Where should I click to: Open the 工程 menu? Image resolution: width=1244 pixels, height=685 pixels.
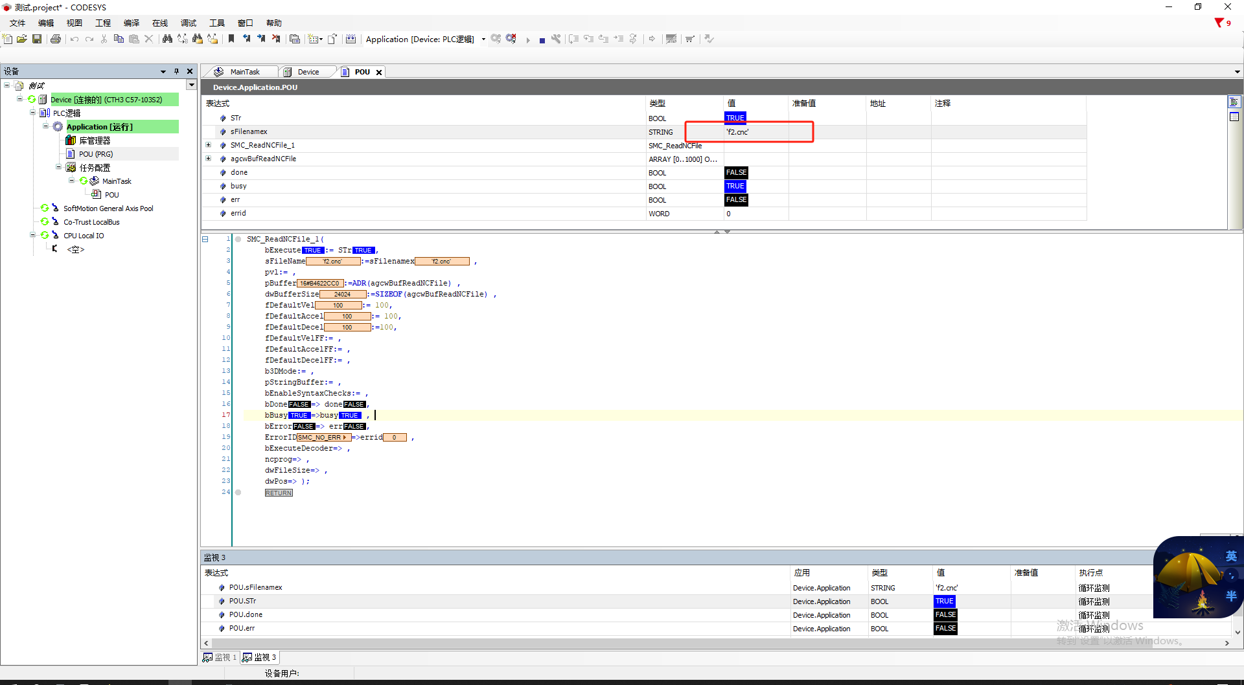point(103,23)
